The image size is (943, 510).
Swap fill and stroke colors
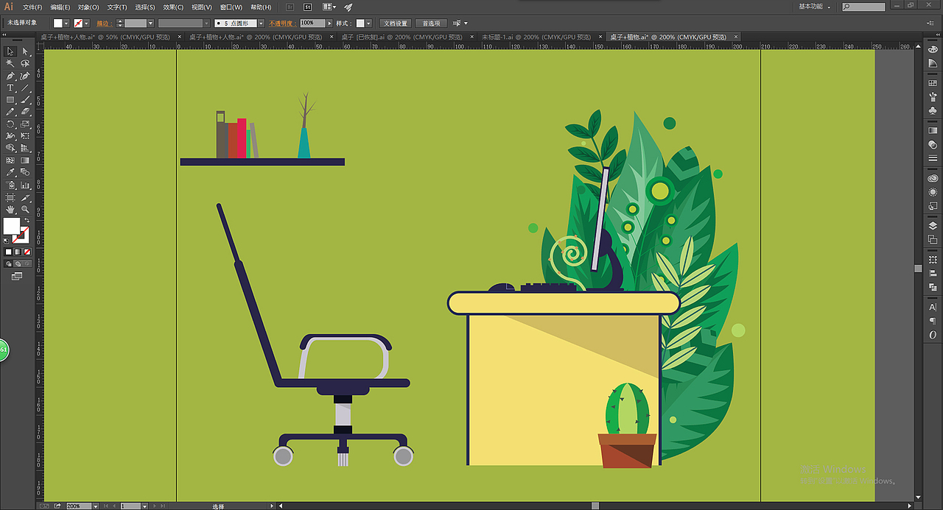tap(27, 220)
